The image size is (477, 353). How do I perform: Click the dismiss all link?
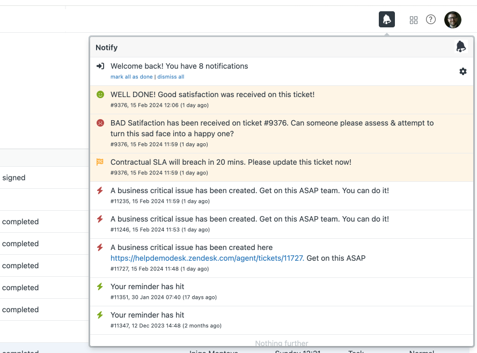pos(171,77)
